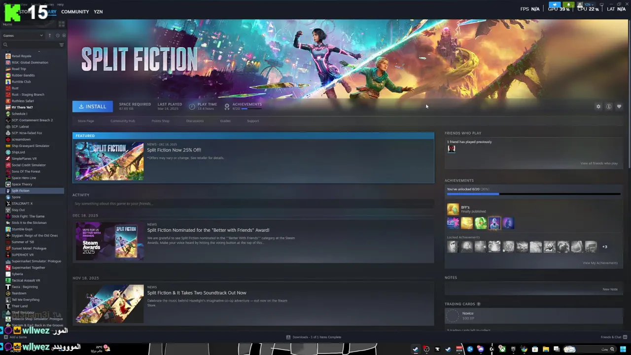
Task: Favorite Split Fiction with heart icon
Action: [x=619, y=106]
